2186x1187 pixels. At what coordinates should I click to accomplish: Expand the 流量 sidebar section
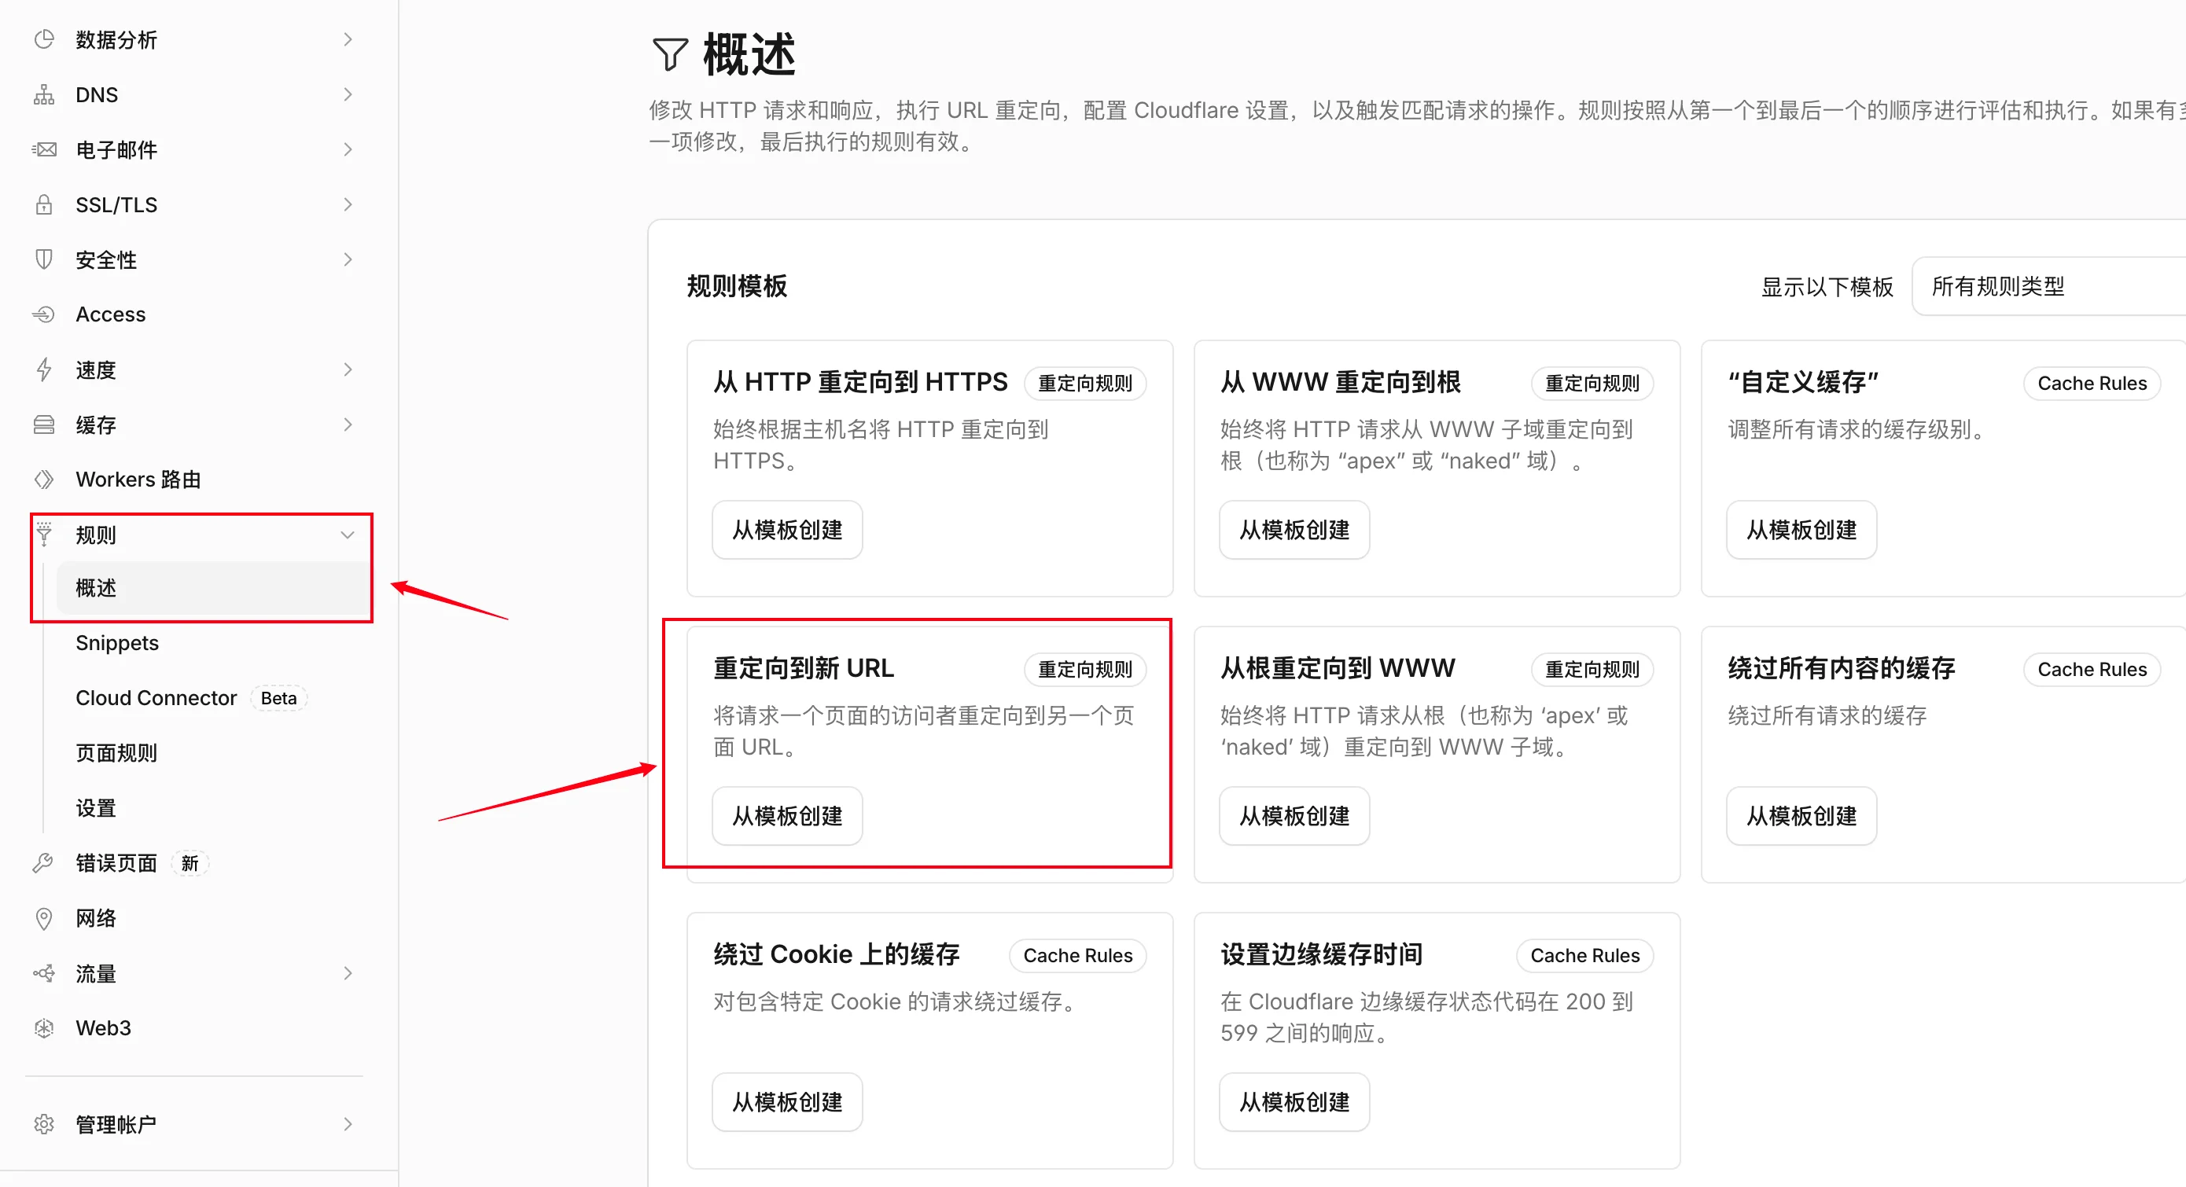(x=347, y=973)
